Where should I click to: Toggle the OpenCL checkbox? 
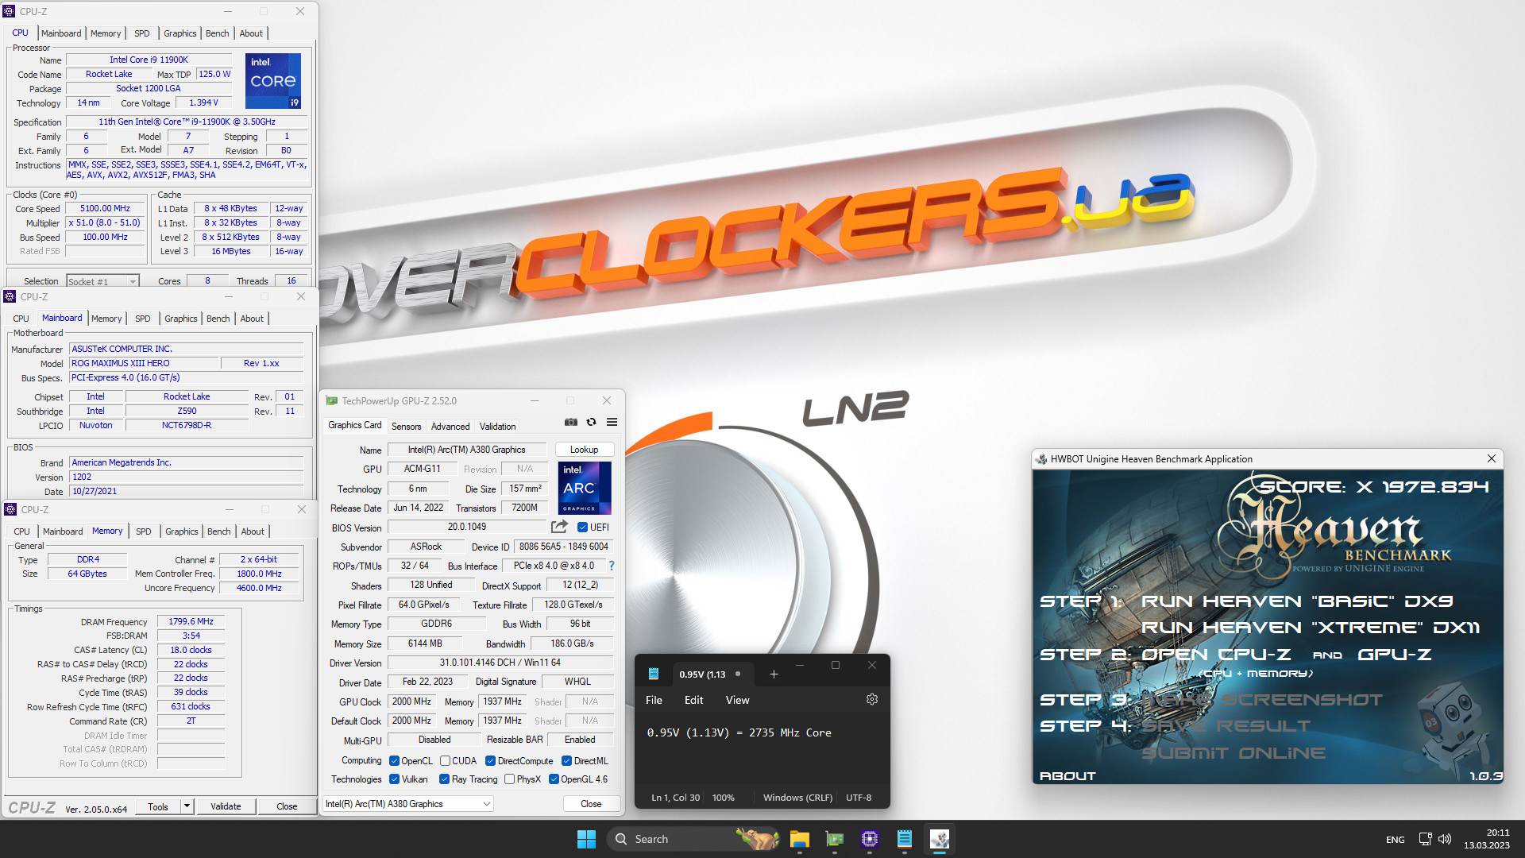click(394, 761)
